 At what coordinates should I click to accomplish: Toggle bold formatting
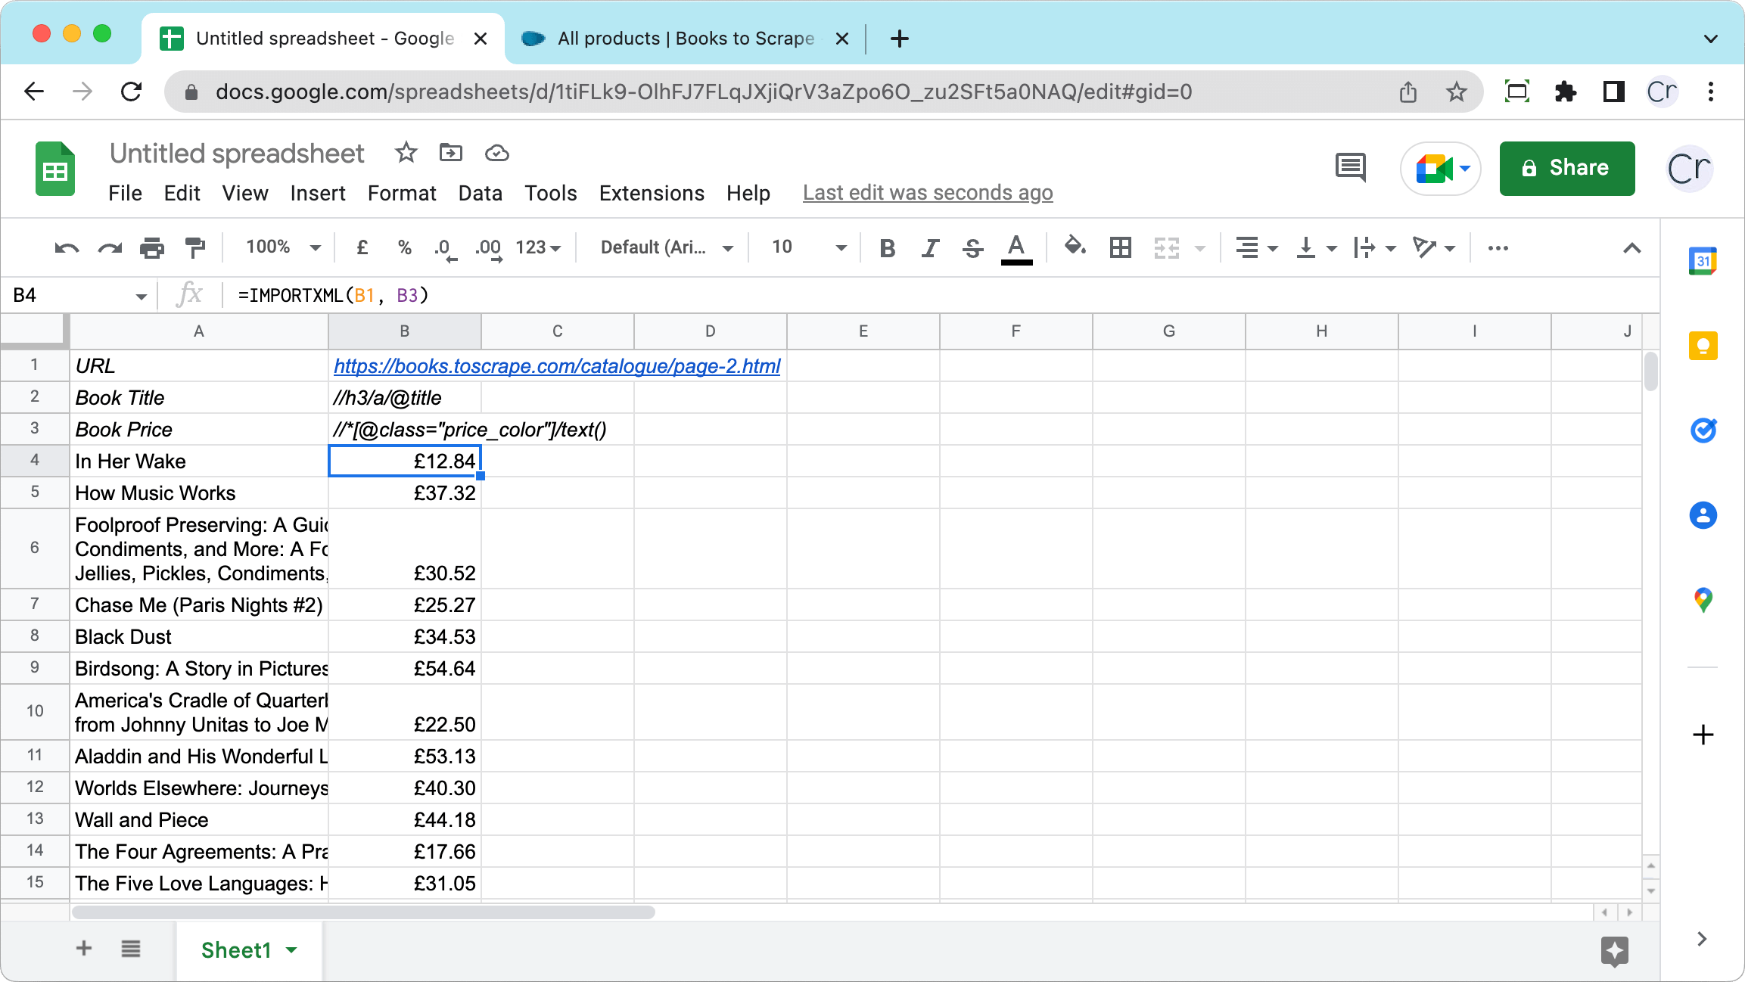click(x=888, y=247)
